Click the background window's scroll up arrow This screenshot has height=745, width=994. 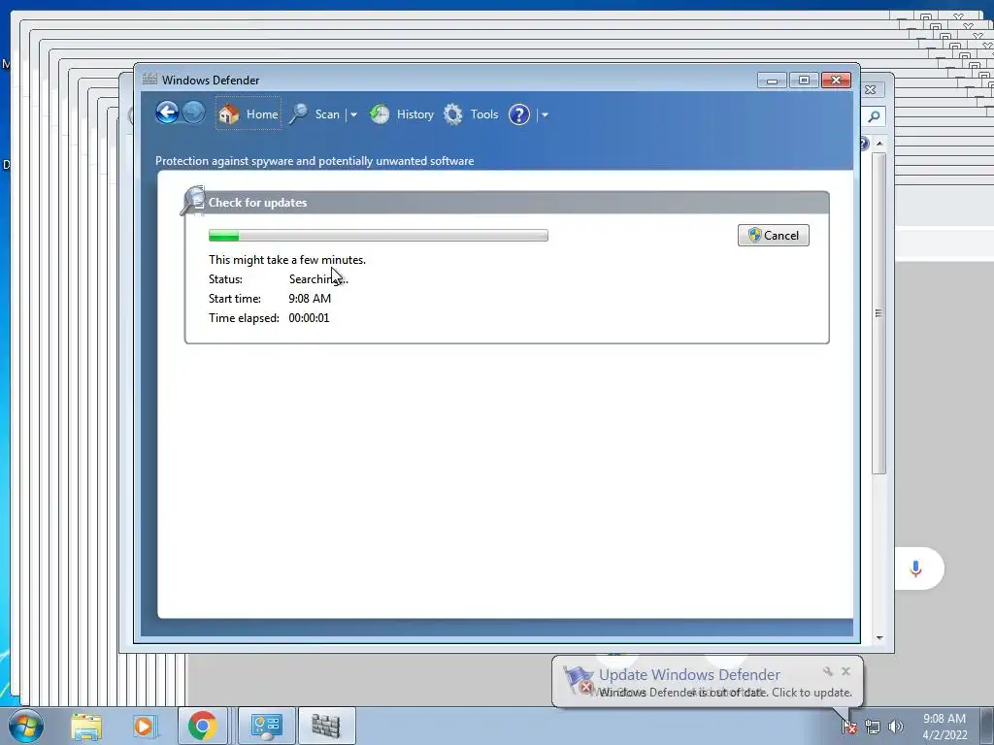pos(879,144)
